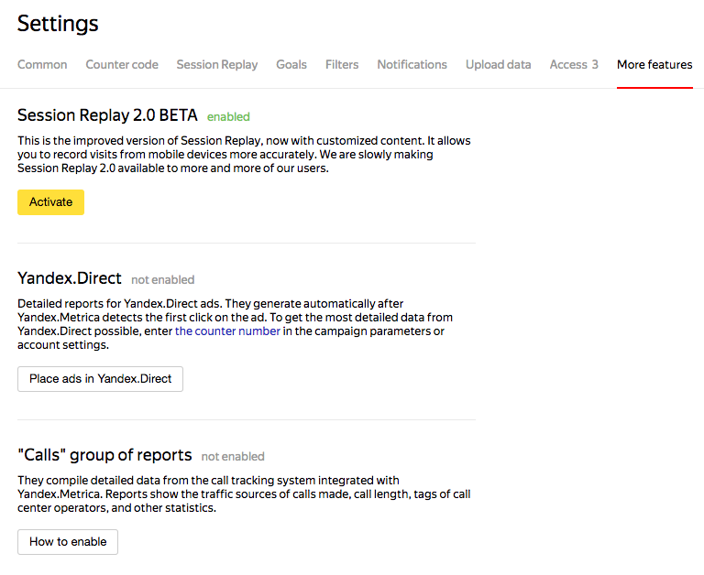Screen dimensions: 704x575
Task: Click the not enabled status beside Yandex.Direct
Action: point(162,279)
